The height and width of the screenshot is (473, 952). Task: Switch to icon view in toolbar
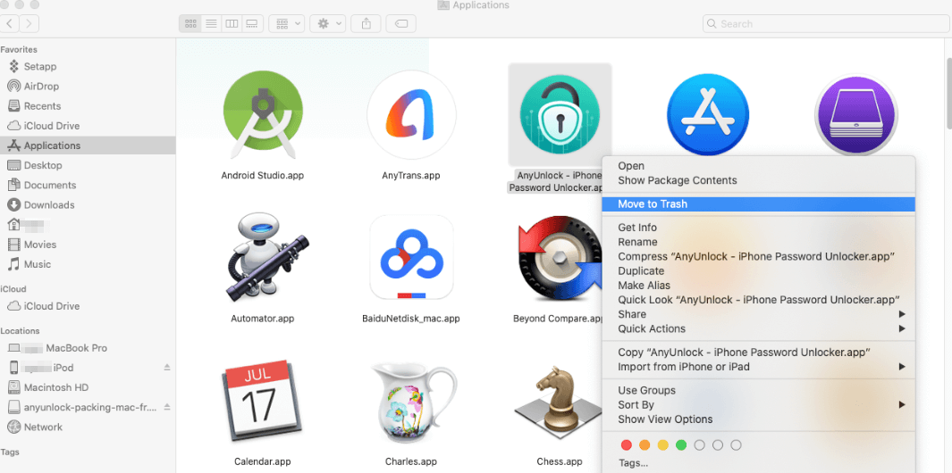click(190, 23)
